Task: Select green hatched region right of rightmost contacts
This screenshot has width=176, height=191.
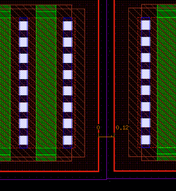Action: pyautogui.click(x=166, y=83)
